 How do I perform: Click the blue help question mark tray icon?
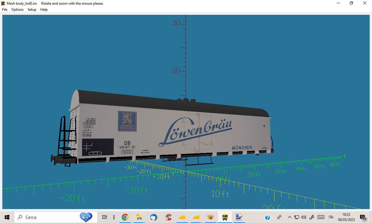click(267, 217)
